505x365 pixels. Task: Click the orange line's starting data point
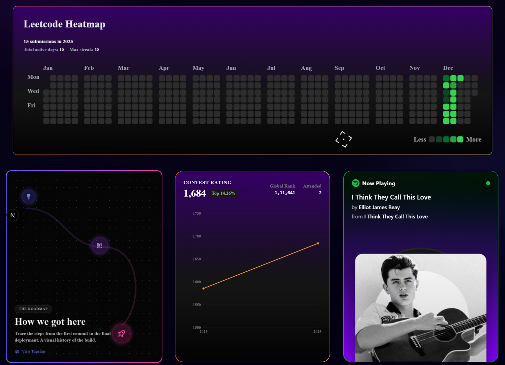click(203, 289)
